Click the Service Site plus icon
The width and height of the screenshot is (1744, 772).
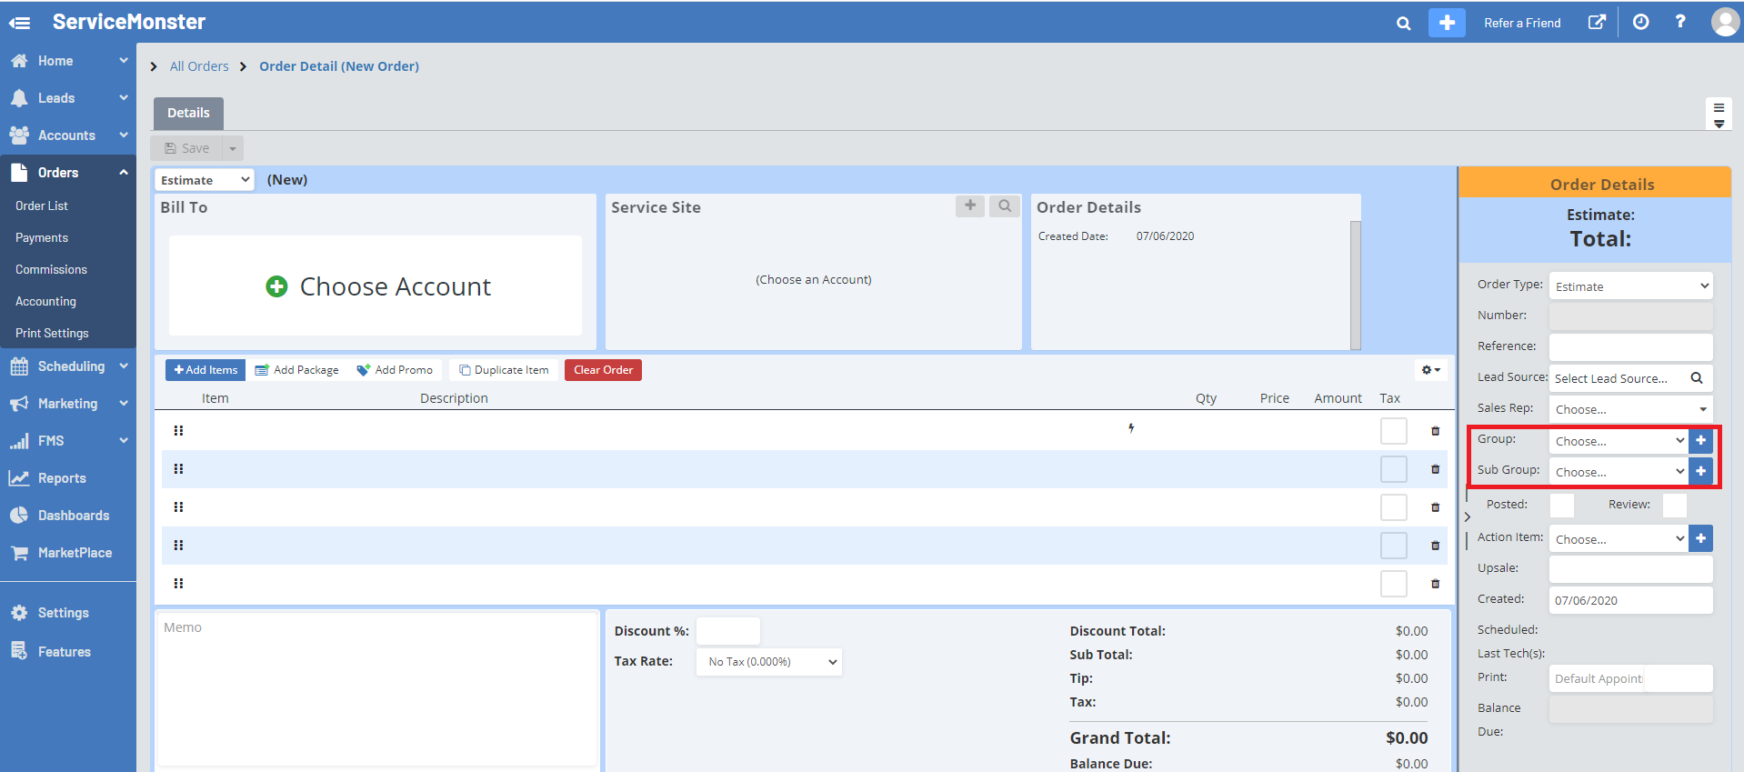[x=970, y=206]
